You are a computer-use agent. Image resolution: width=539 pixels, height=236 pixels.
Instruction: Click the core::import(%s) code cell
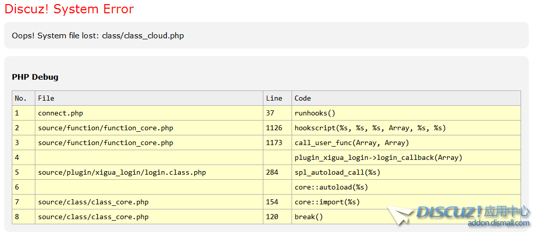327,202
